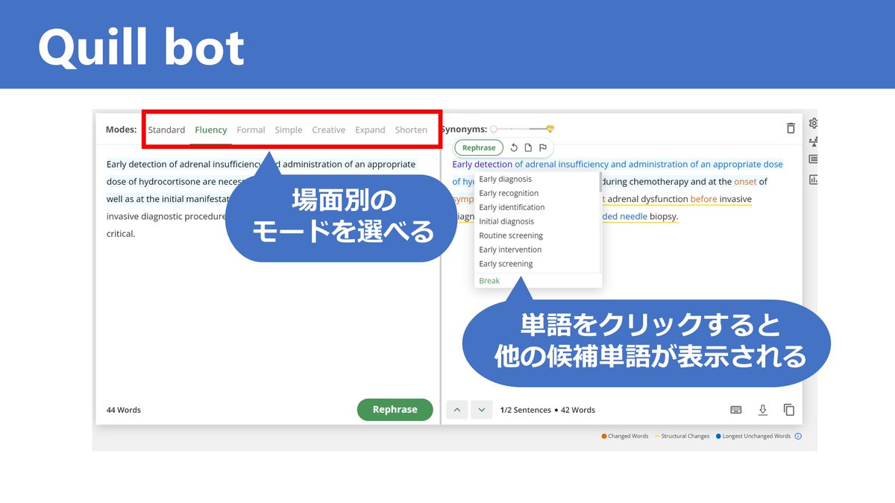Select the Formal mode
The width and height of the screenshot is (895, 503).
coord(251,130)
